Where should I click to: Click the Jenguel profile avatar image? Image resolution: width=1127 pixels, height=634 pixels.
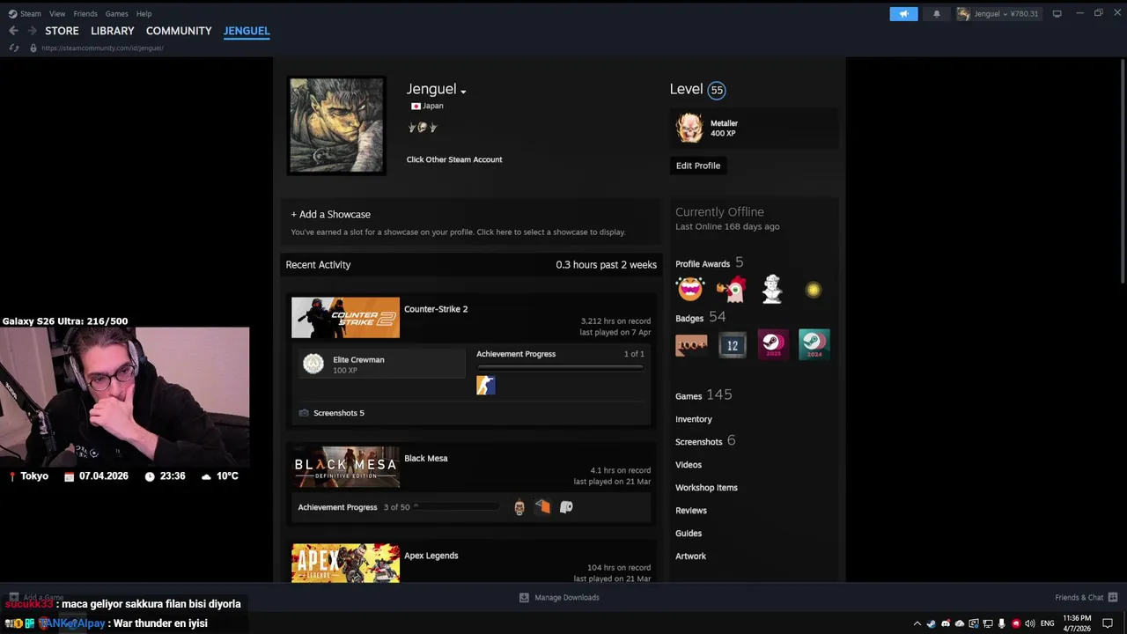point(336,125)
